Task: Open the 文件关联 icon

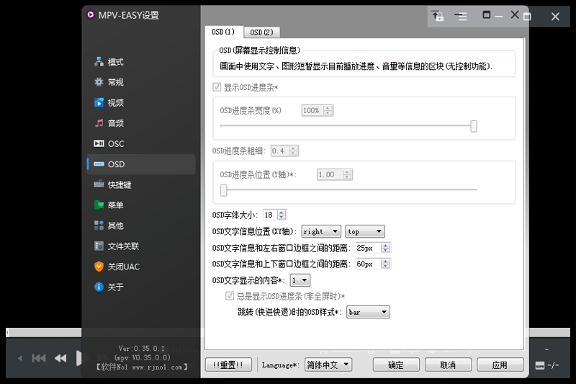Action: click(99, 246)
